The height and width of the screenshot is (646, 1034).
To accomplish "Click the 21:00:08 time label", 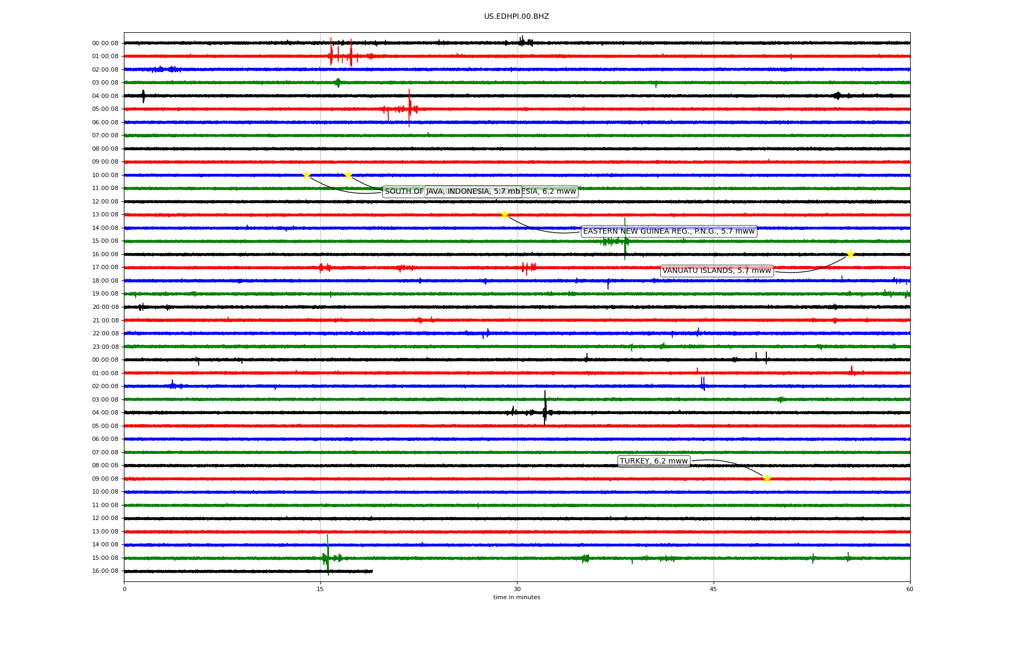I will click(105, 321).
